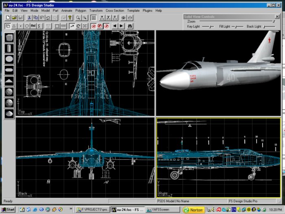
Task: Select the rotate mode arrow icon
Action: 78,26
